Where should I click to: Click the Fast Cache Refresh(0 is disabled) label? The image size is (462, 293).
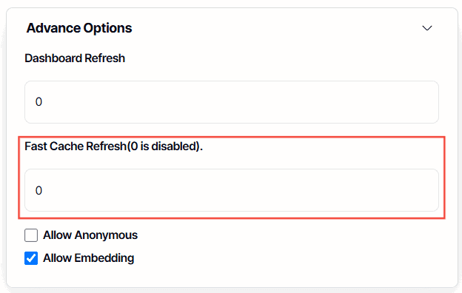[114, 146]
